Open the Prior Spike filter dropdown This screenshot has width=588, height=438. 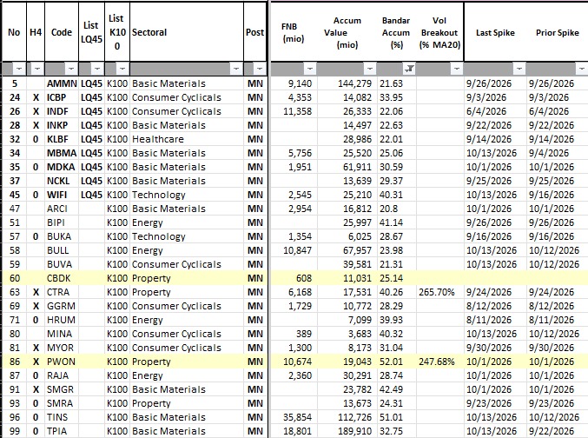pyautogui.click(x=581, y=69)
